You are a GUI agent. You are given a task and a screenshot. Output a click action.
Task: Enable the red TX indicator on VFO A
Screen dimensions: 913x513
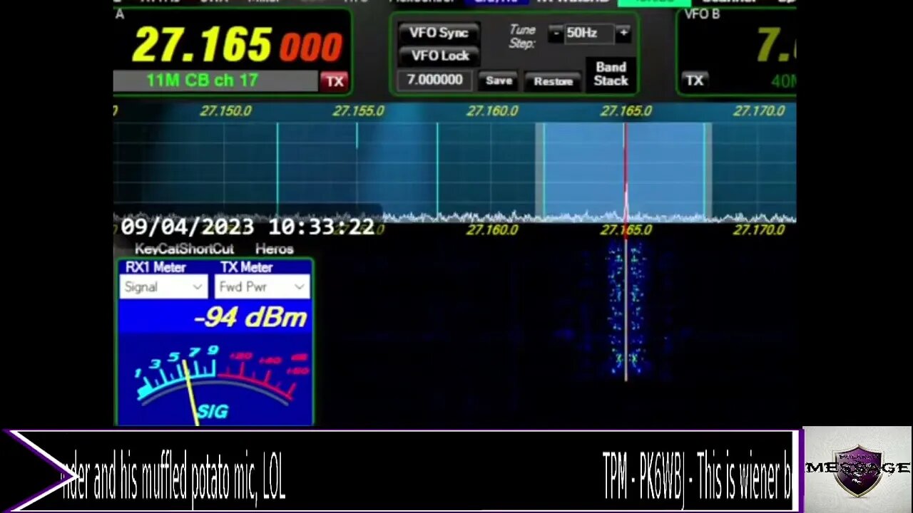[335, 81]
